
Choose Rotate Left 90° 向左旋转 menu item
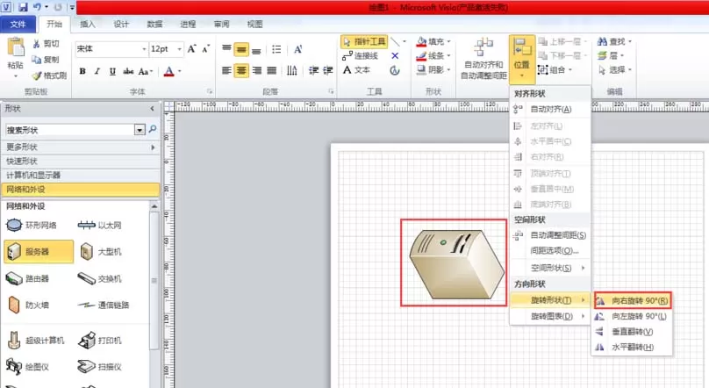[632, 316]
